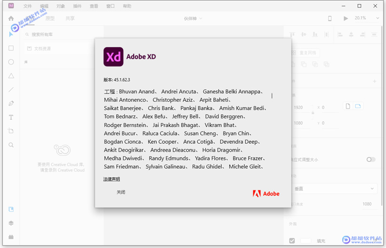Open the Layers panel icon

pos(11,223)
